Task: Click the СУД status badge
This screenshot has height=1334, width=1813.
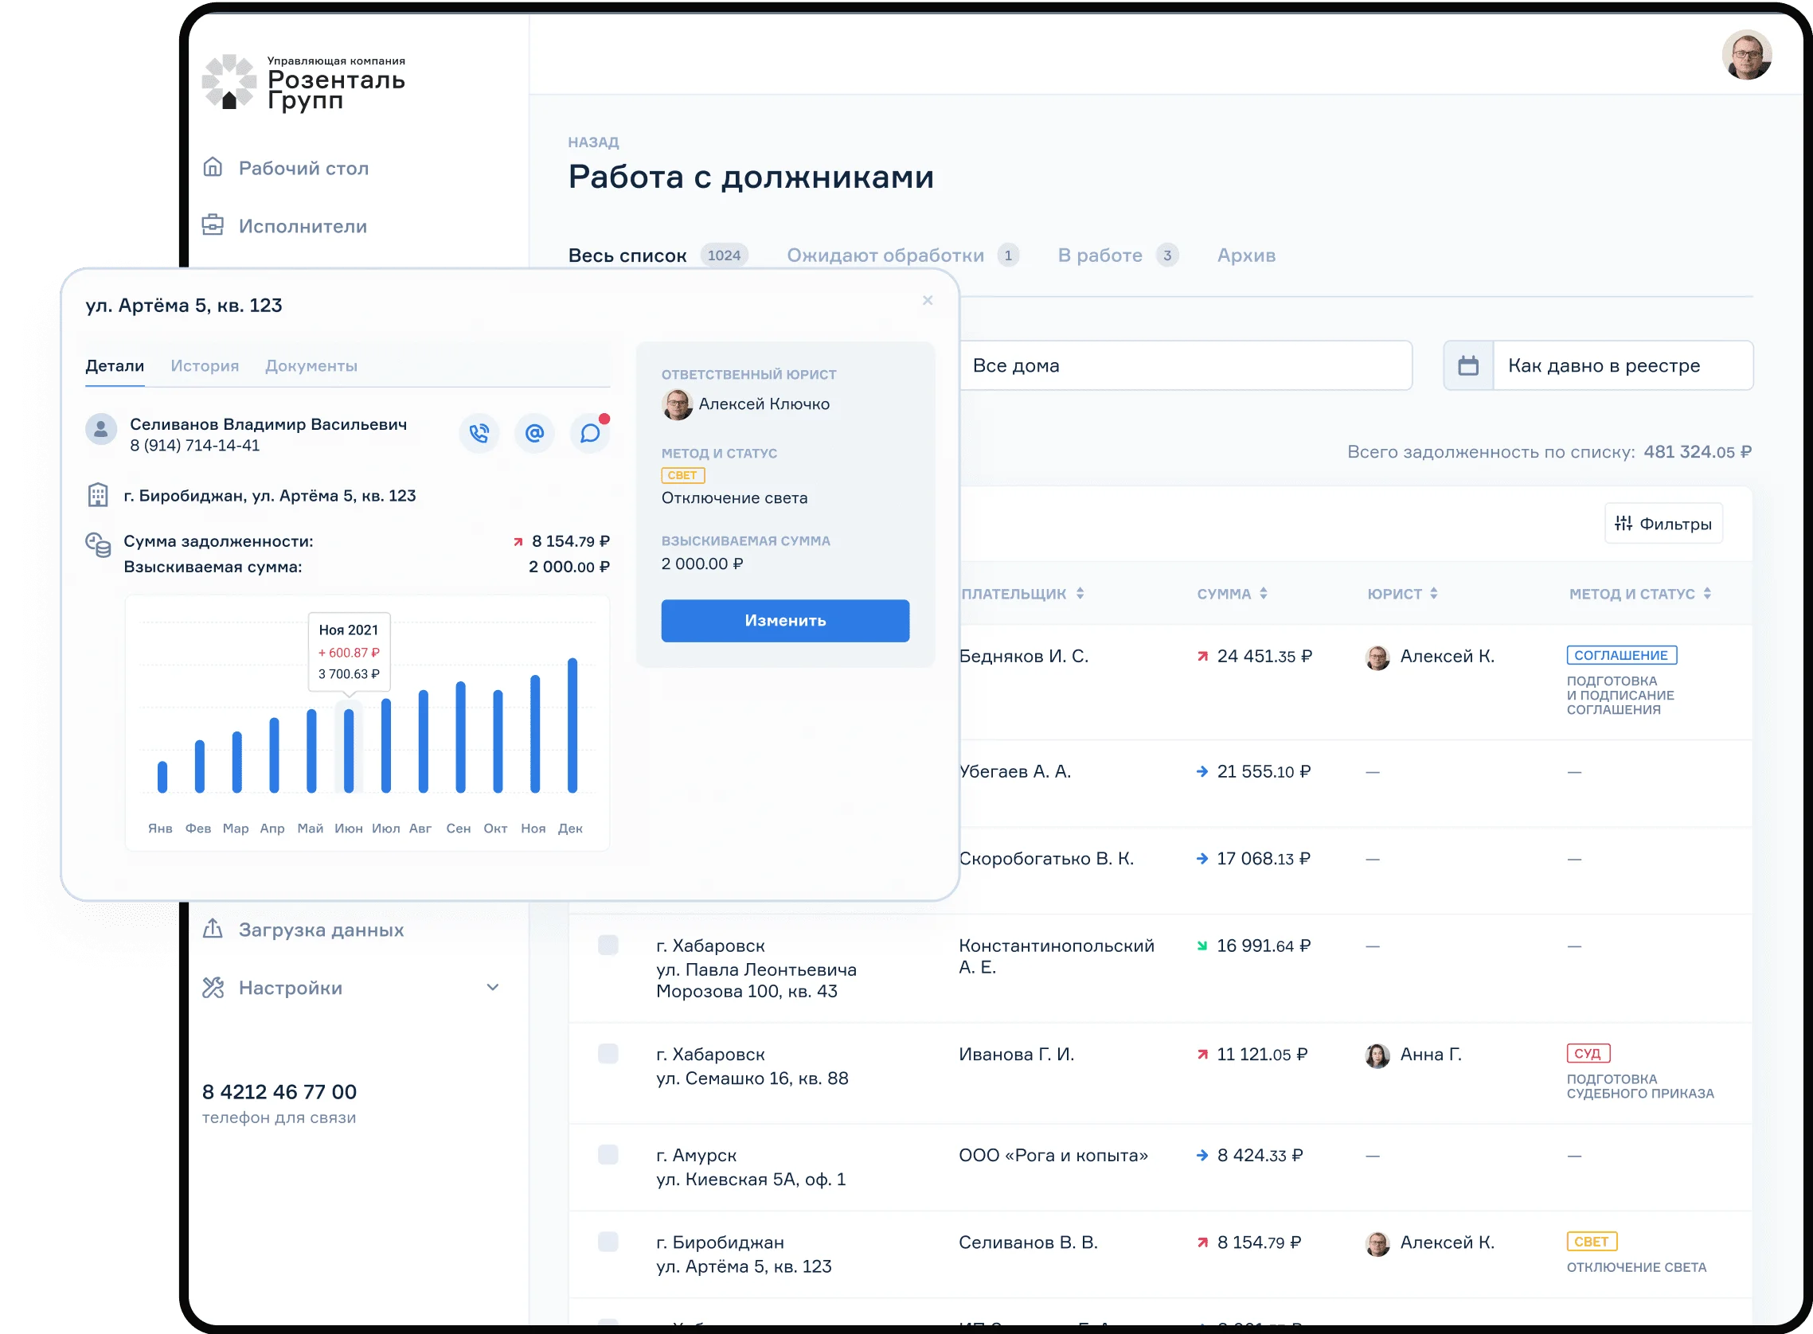Action: pyautogui.click(x=1588, y=1053)
